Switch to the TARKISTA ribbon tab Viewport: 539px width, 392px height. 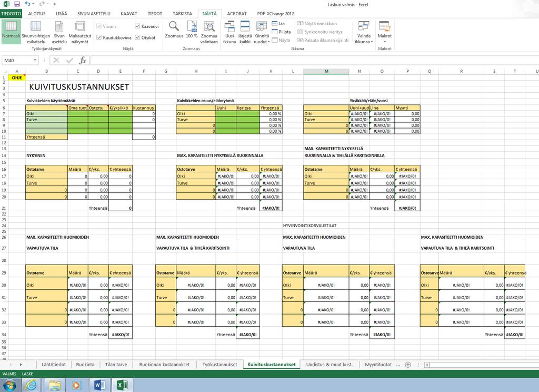[182, 14]
